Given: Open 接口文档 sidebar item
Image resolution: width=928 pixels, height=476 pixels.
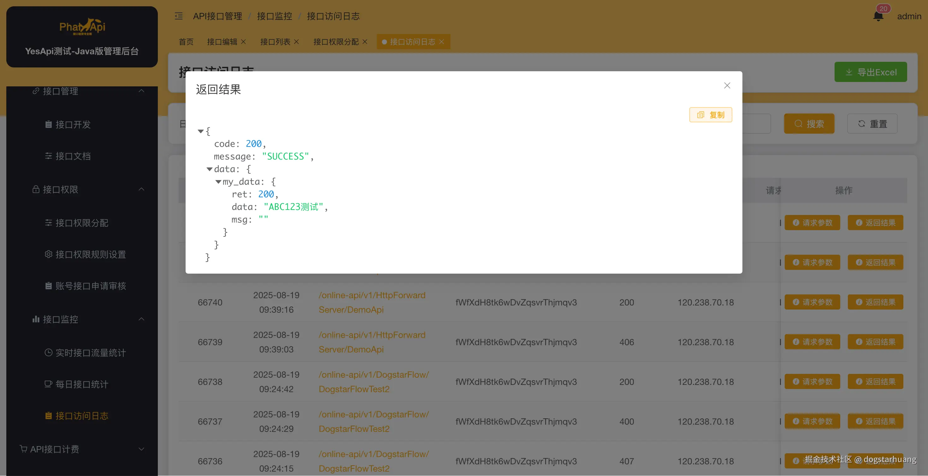Looking at the screenshot, I should 73,156.
